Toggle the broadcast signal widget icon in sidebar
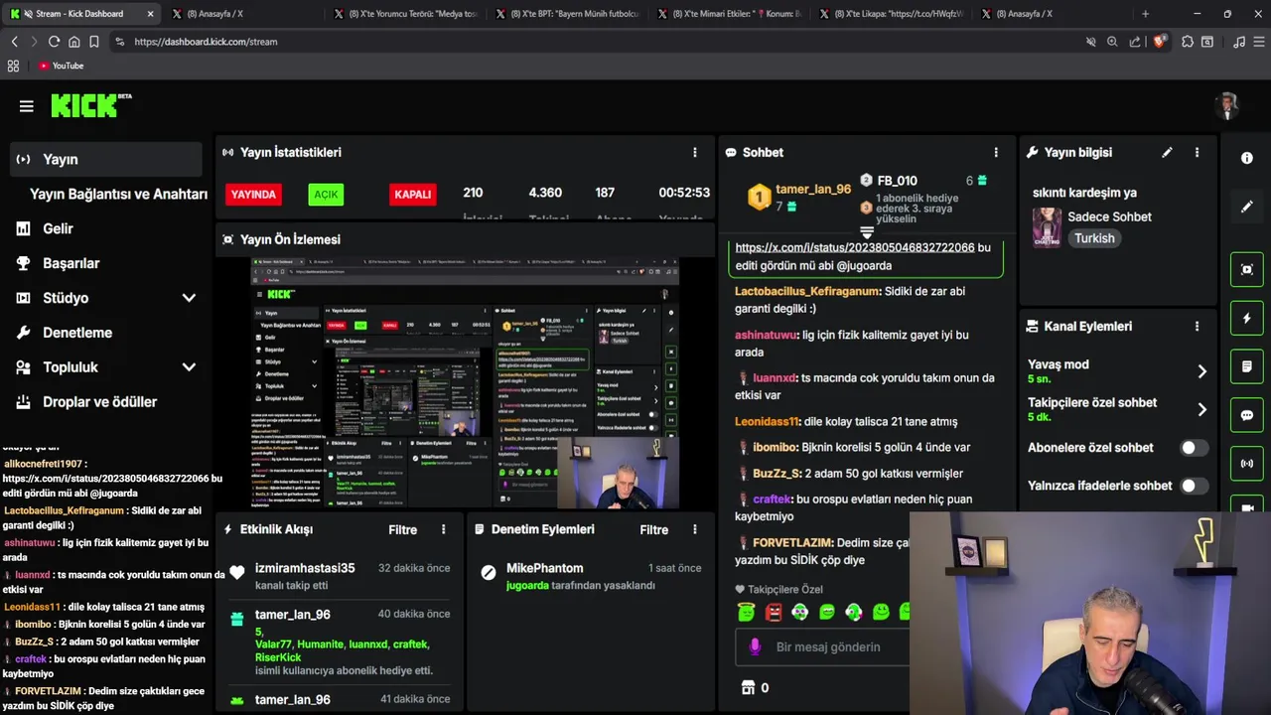Image resolution: width=1271 pixels, height=715 pixels. [x=1247, y=464]
